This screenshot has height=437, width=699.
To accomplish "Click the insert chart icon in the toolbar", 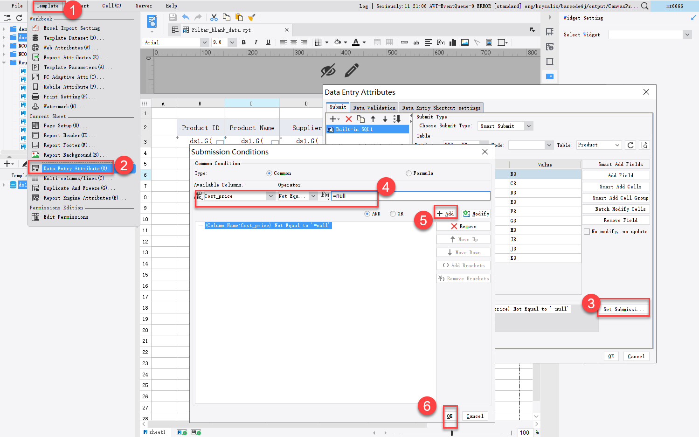I will [452, 42].
